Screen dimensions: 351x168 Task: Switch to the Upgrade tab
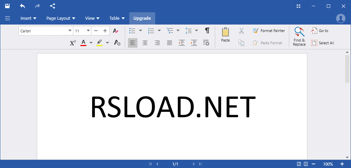[x=142, y=18]
